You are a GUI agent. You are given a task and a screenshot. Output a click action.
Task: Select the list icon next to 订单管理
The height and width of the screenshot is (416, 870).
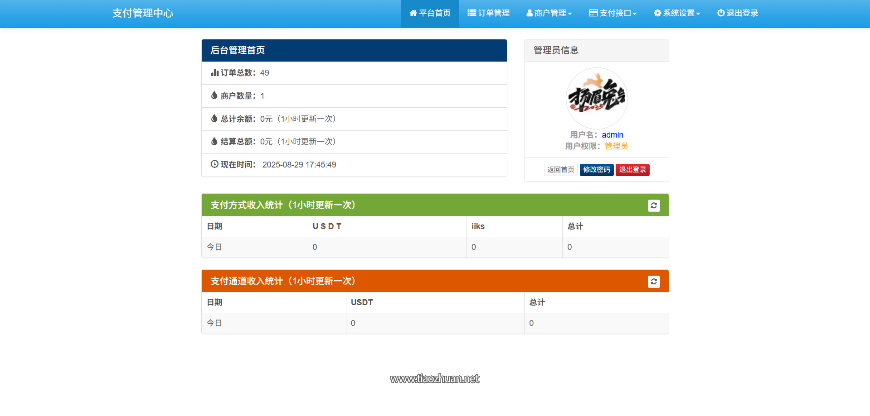[471, 13]
